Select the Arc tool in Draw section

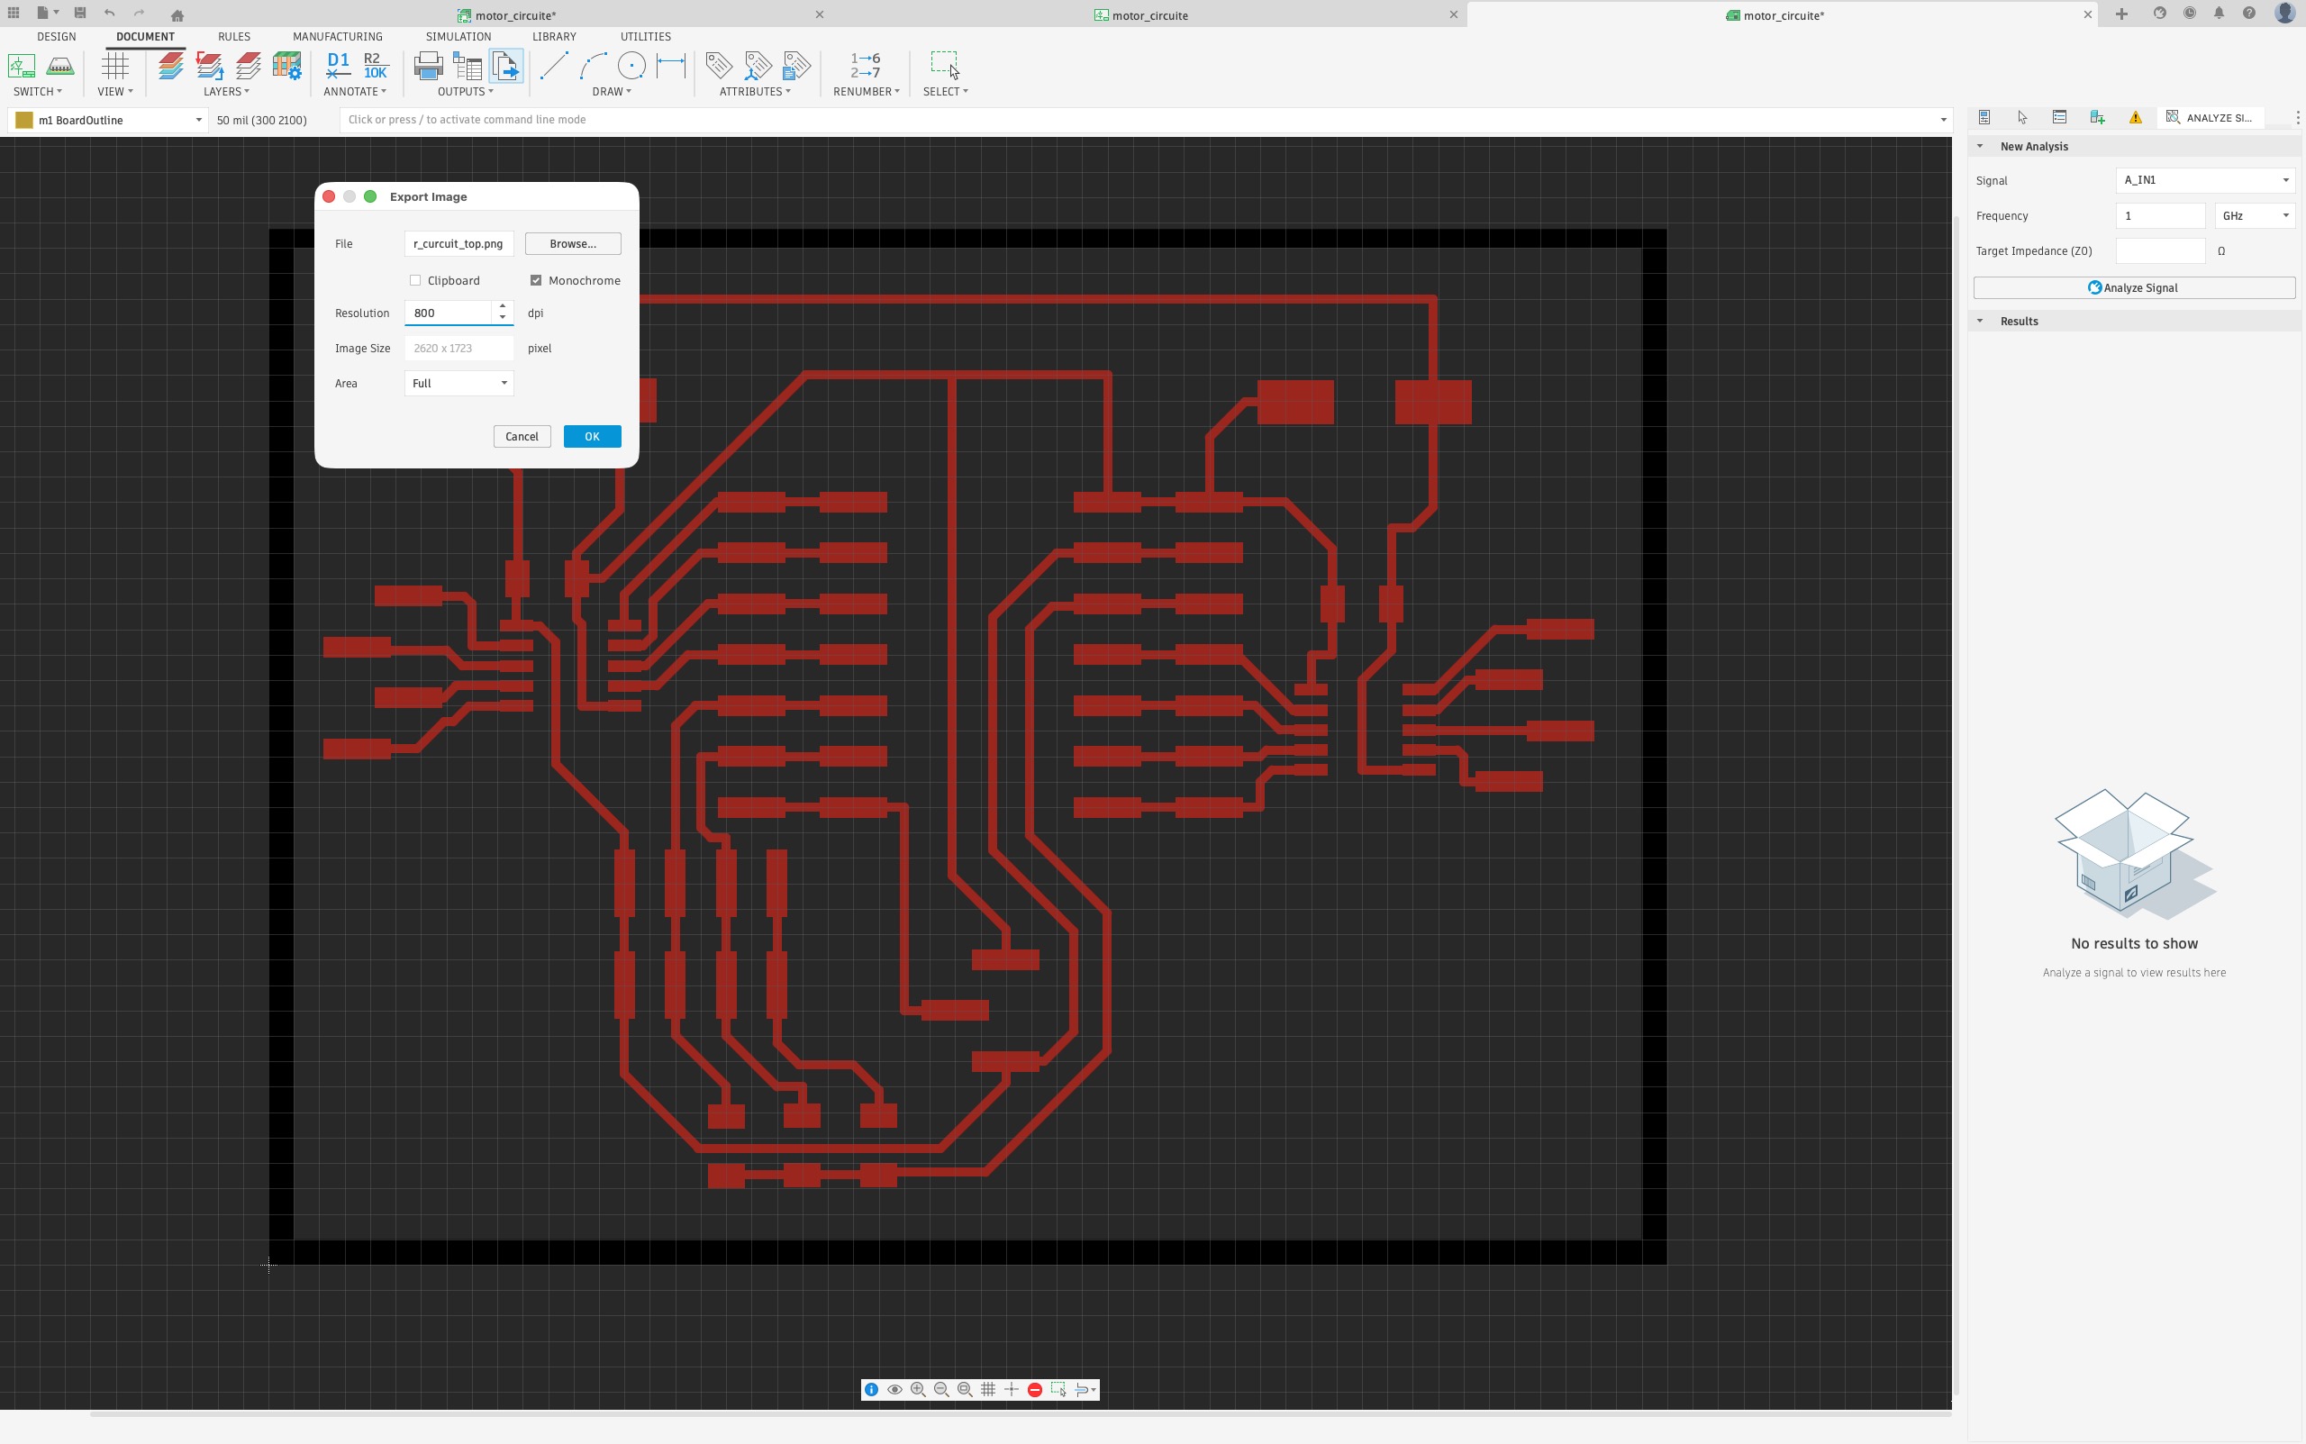click(593, 66)
